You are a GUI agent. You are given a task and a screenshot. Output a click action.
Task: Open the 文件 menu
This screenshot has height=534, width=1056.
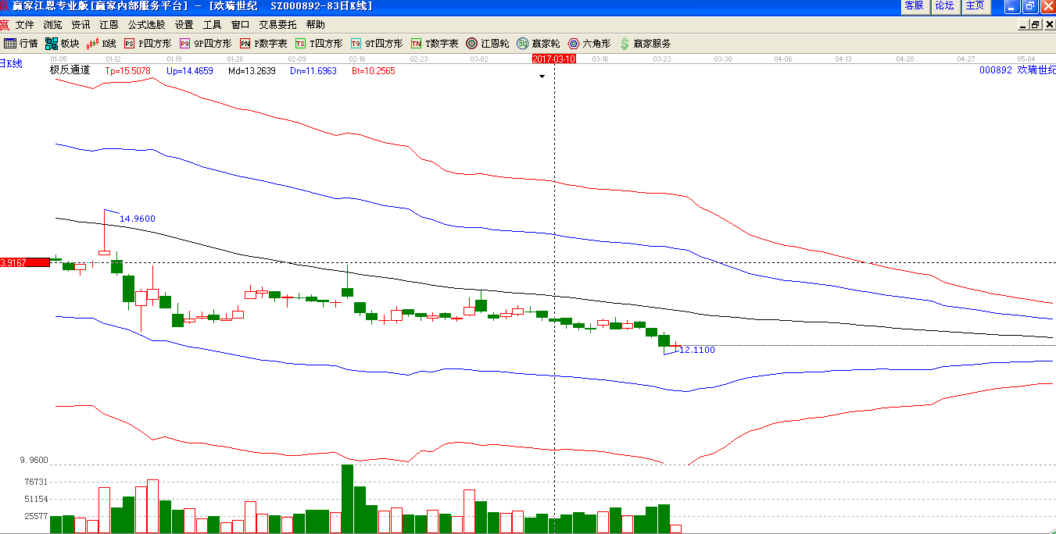pyautogui.click(x=25, y=25)
